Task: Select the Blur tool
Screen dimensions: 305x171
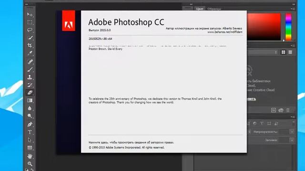Action: coord(30,108)
